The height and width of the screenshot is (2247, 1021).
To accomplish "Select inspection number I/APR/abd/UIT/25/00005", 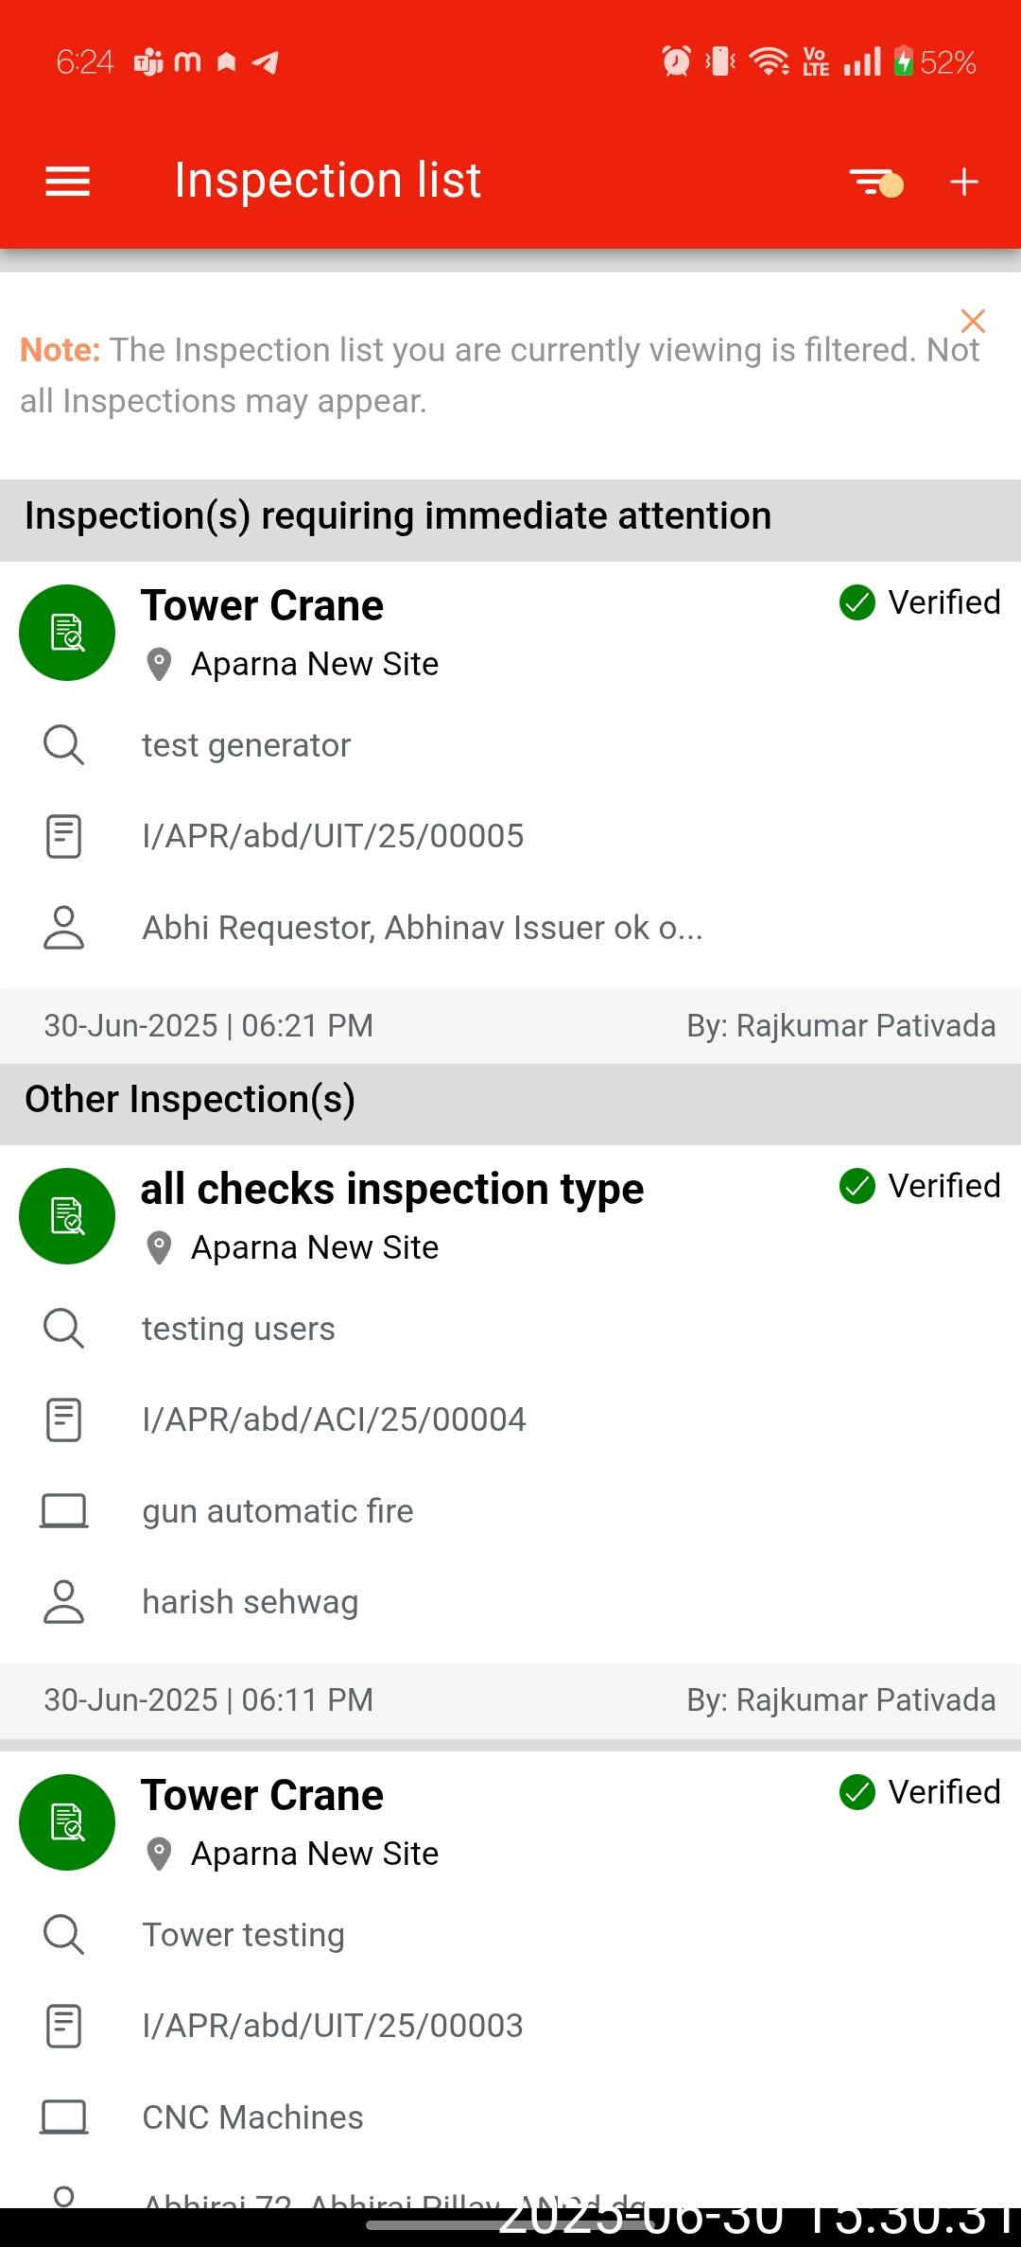I will [333, 837].
